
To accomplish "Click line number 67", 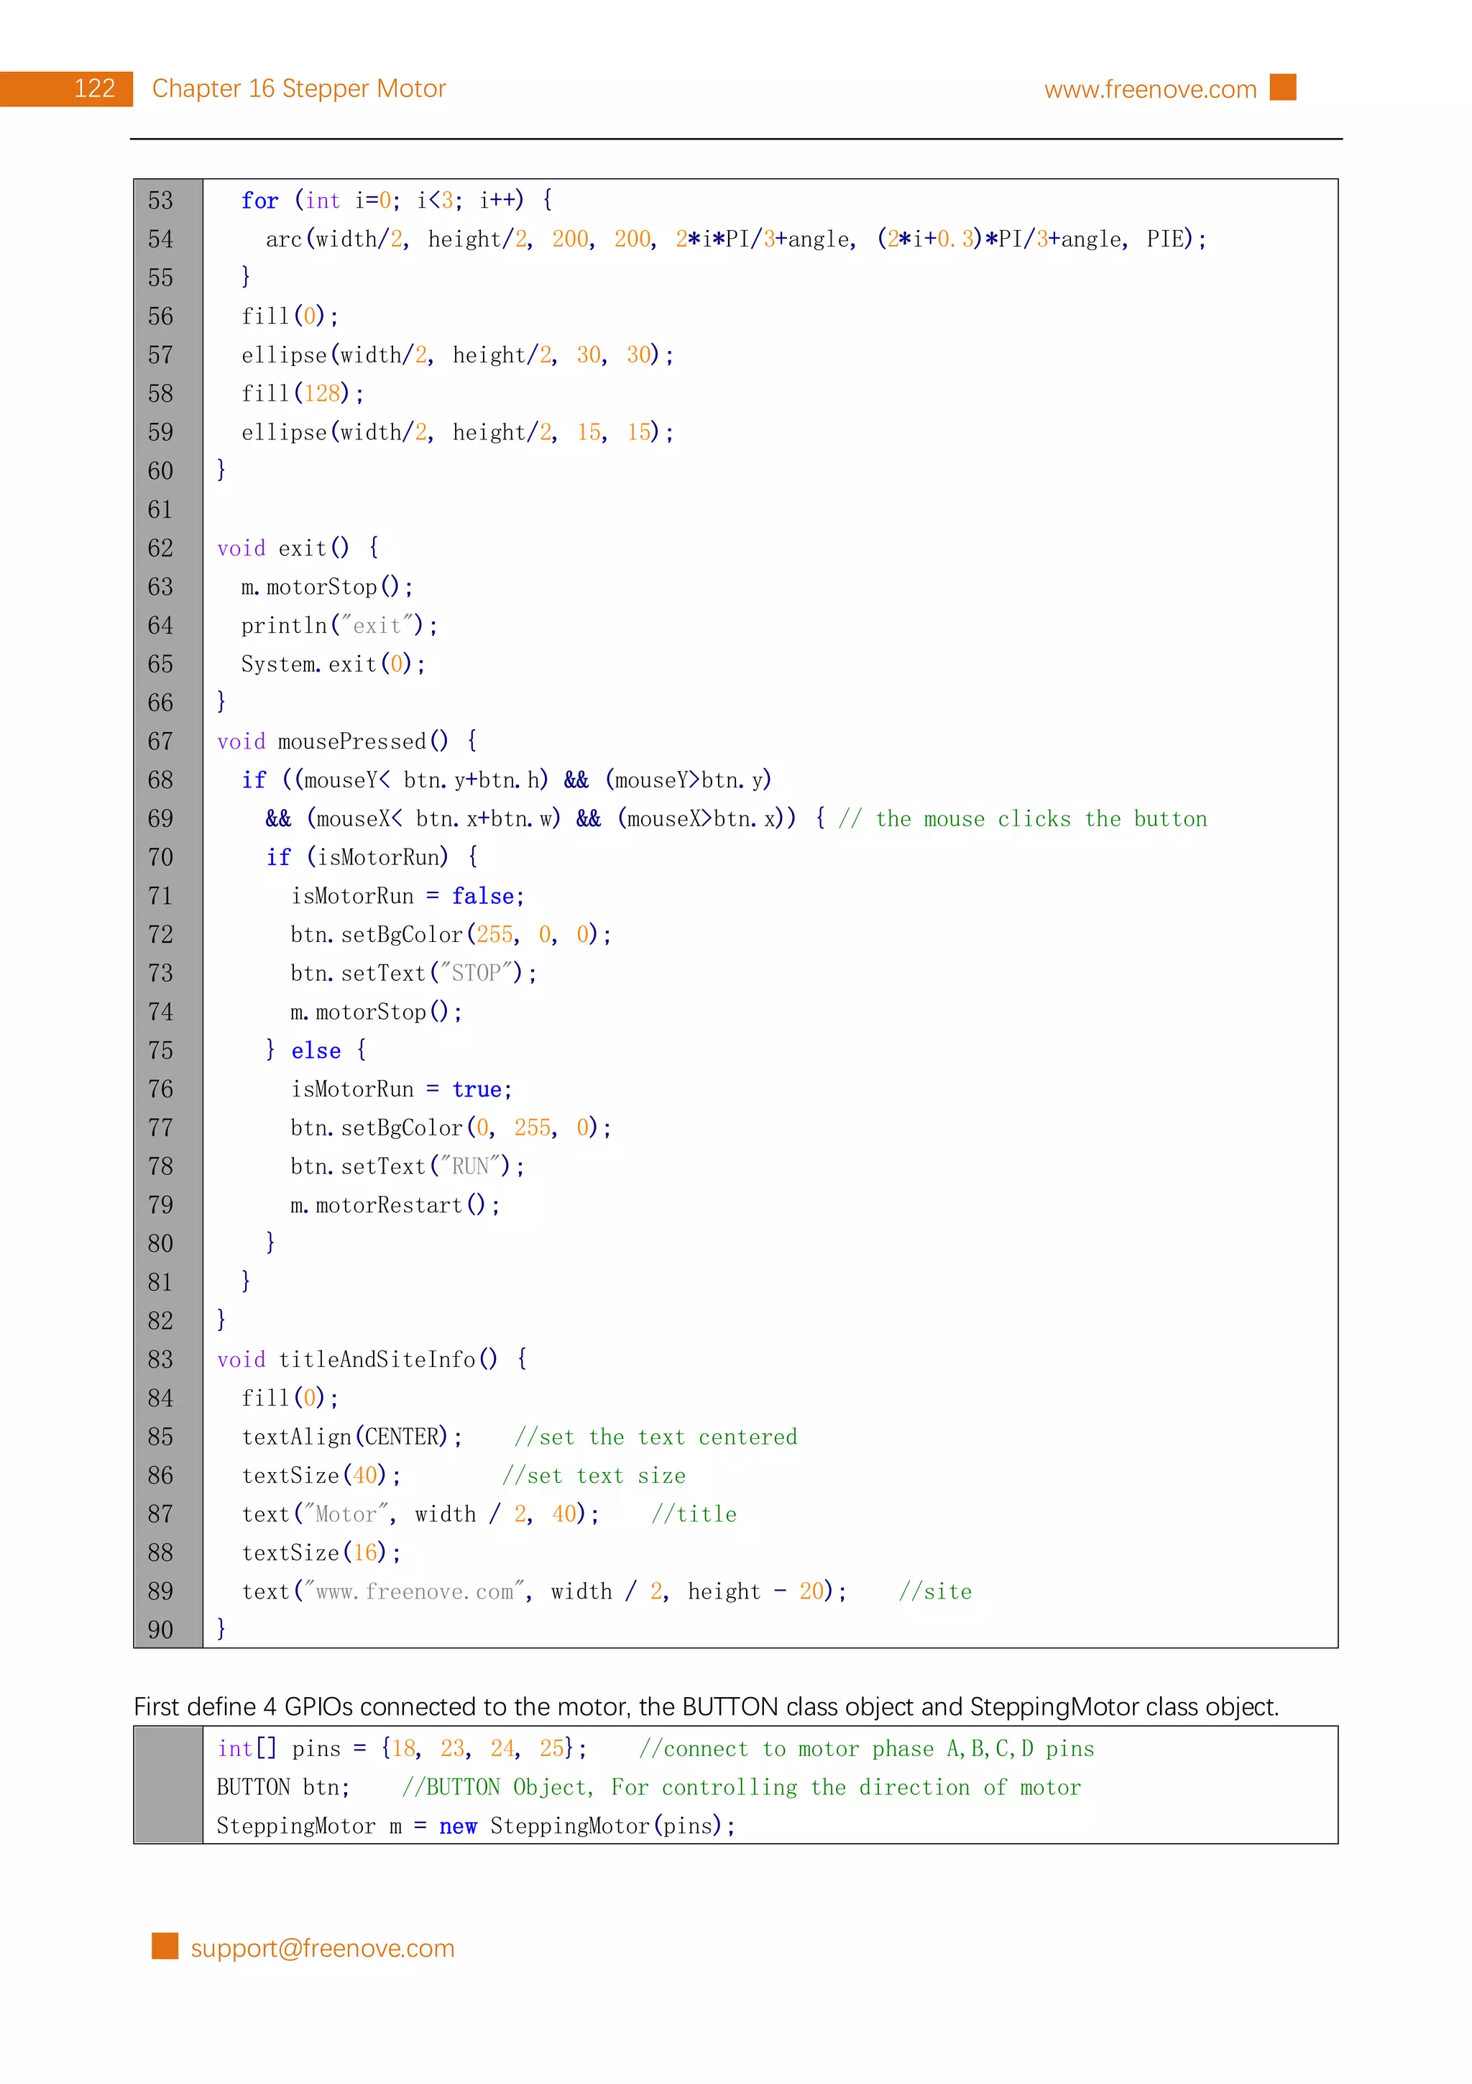I will [x=160, y=741].
